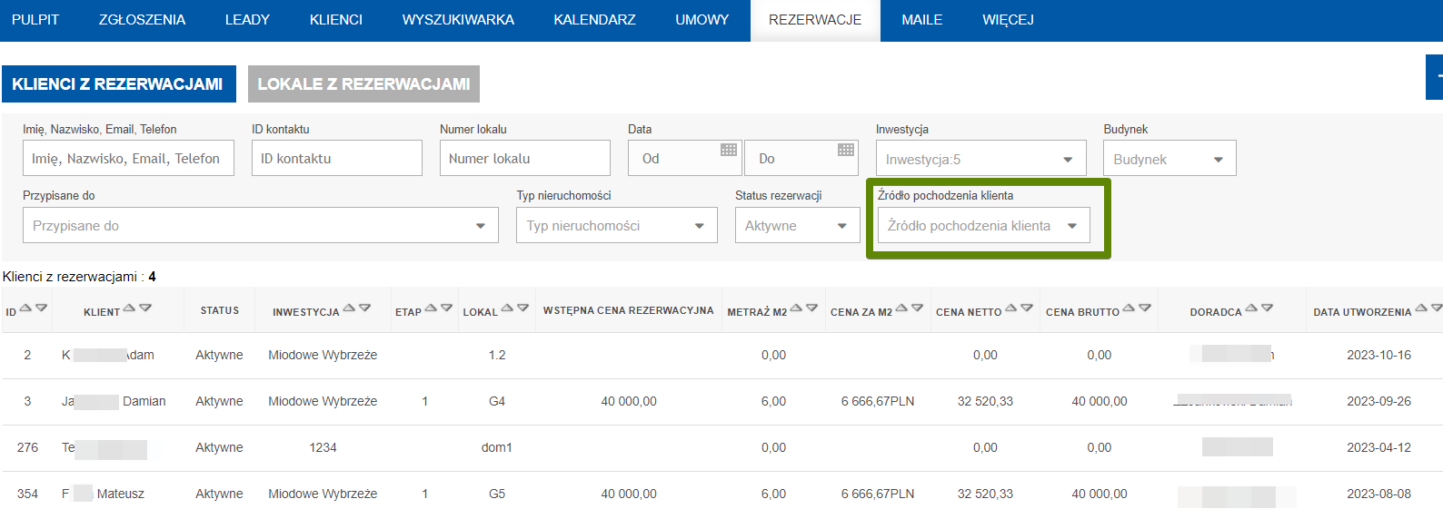Click the Do date field

point(801,158)
